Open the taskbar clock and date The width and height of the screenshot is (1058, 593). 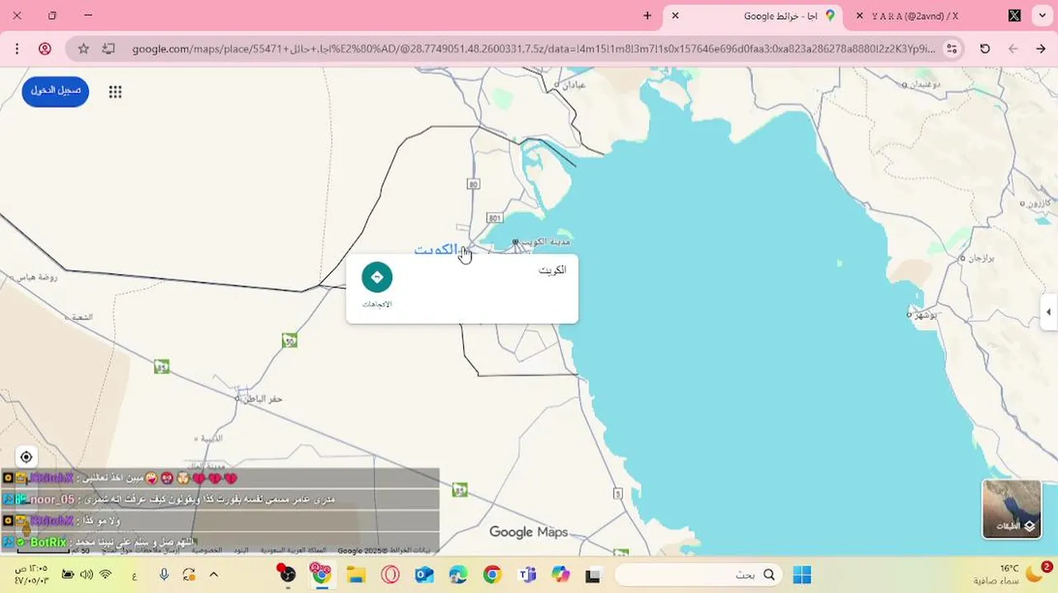click(x=31, y=574)
